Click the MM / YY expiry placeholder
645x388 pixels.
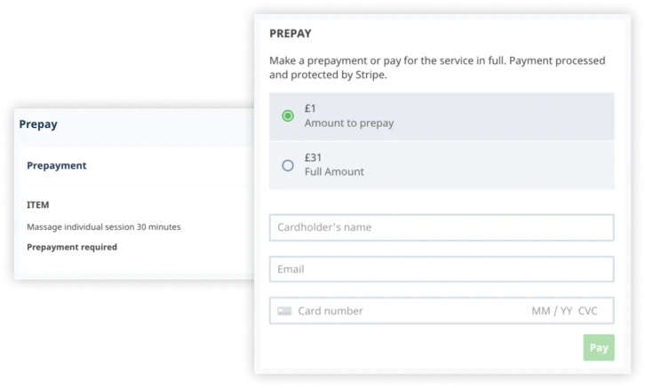click(552, 311)
